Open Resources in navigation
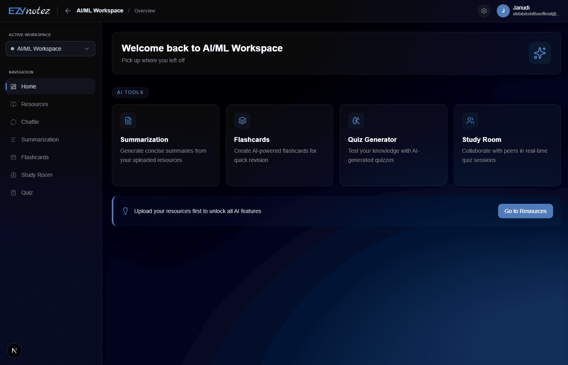The width and height of the screenshot is (568, 365). pos(50,104)
